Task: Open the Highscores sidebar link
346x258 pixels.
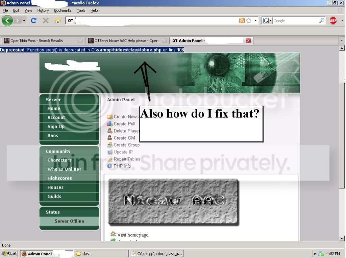Action: 59,178
